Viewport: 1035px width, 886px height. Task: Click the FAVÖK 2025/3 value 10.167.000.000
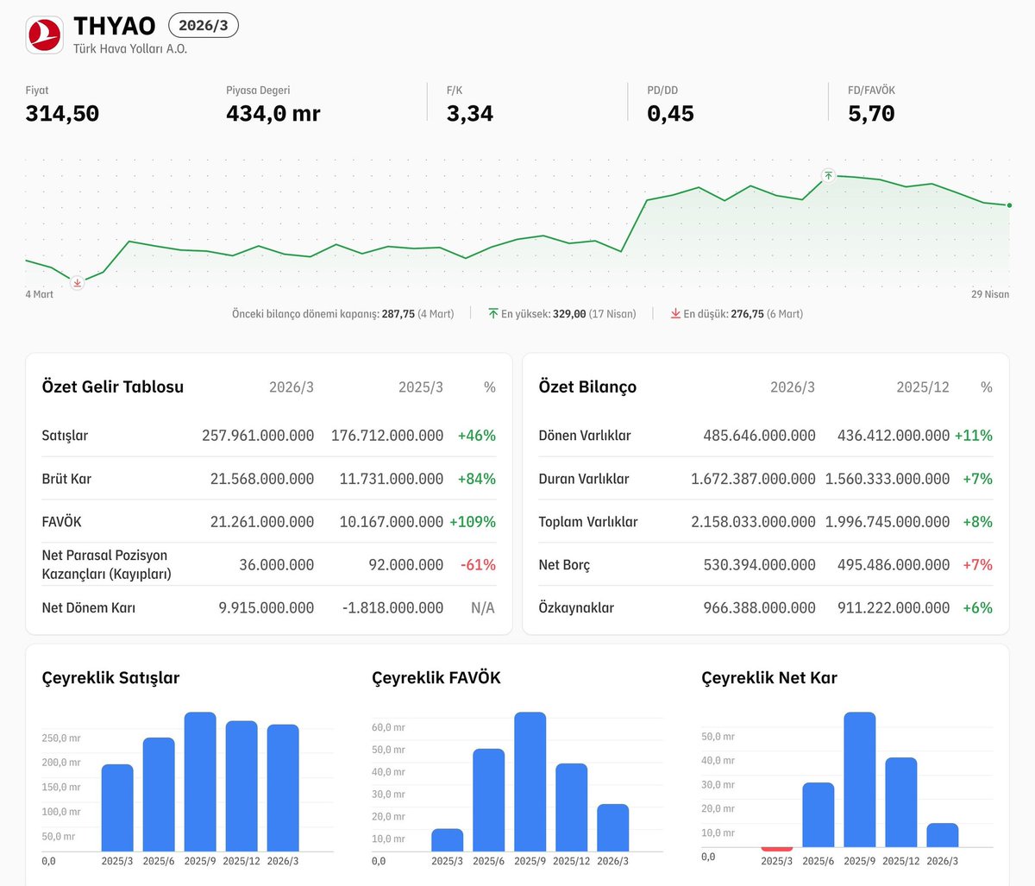(x=392, y=522)
